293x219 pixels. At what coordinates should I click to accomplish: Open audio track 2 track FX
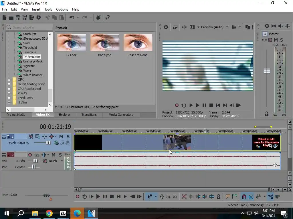coord(44,155)
